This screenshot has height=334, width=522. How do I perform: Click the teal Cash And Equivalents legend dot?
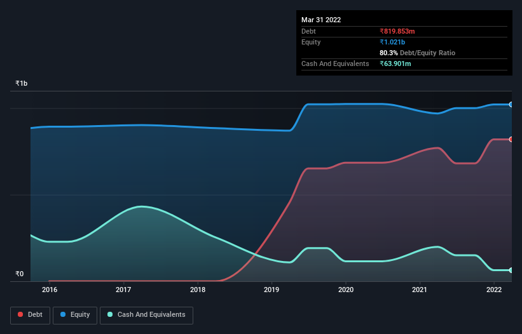pos(110,314)
